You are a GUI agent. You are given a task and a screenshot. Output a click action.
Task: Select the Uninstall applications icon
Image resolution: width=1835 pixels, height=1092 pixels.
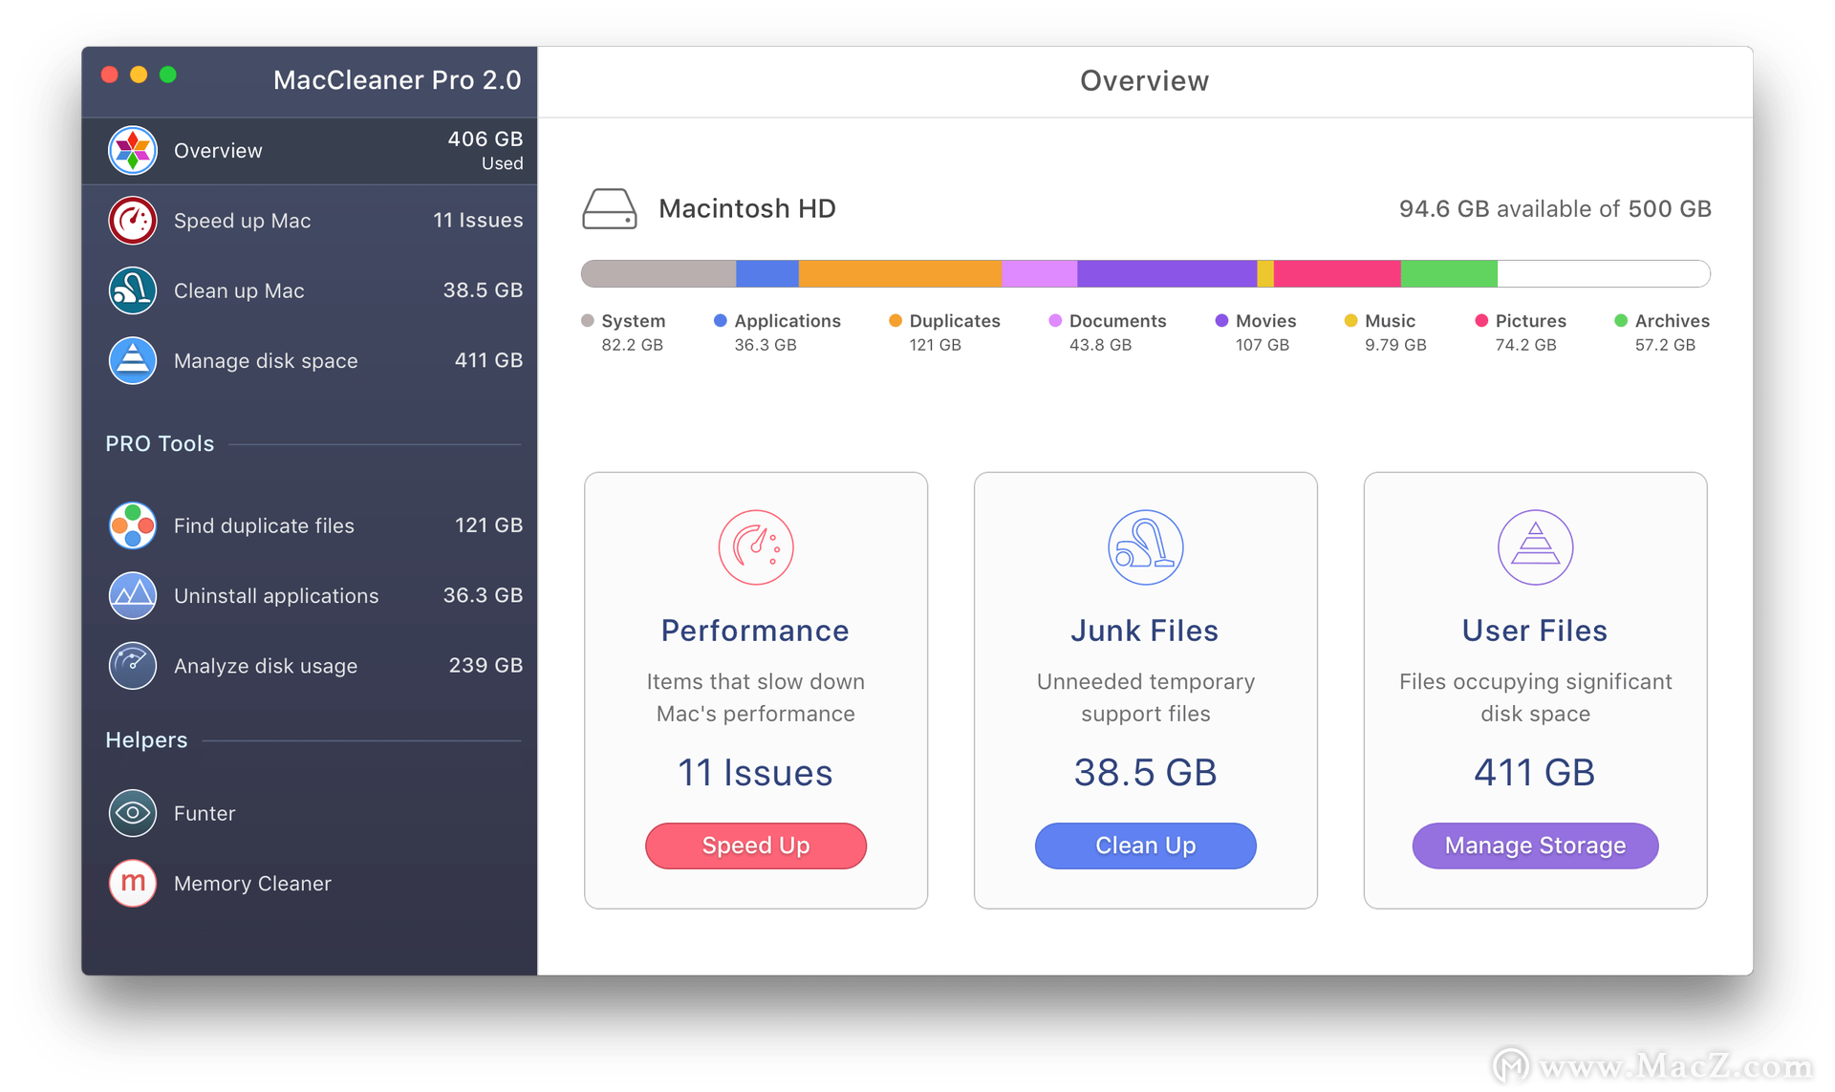(136, 595)
